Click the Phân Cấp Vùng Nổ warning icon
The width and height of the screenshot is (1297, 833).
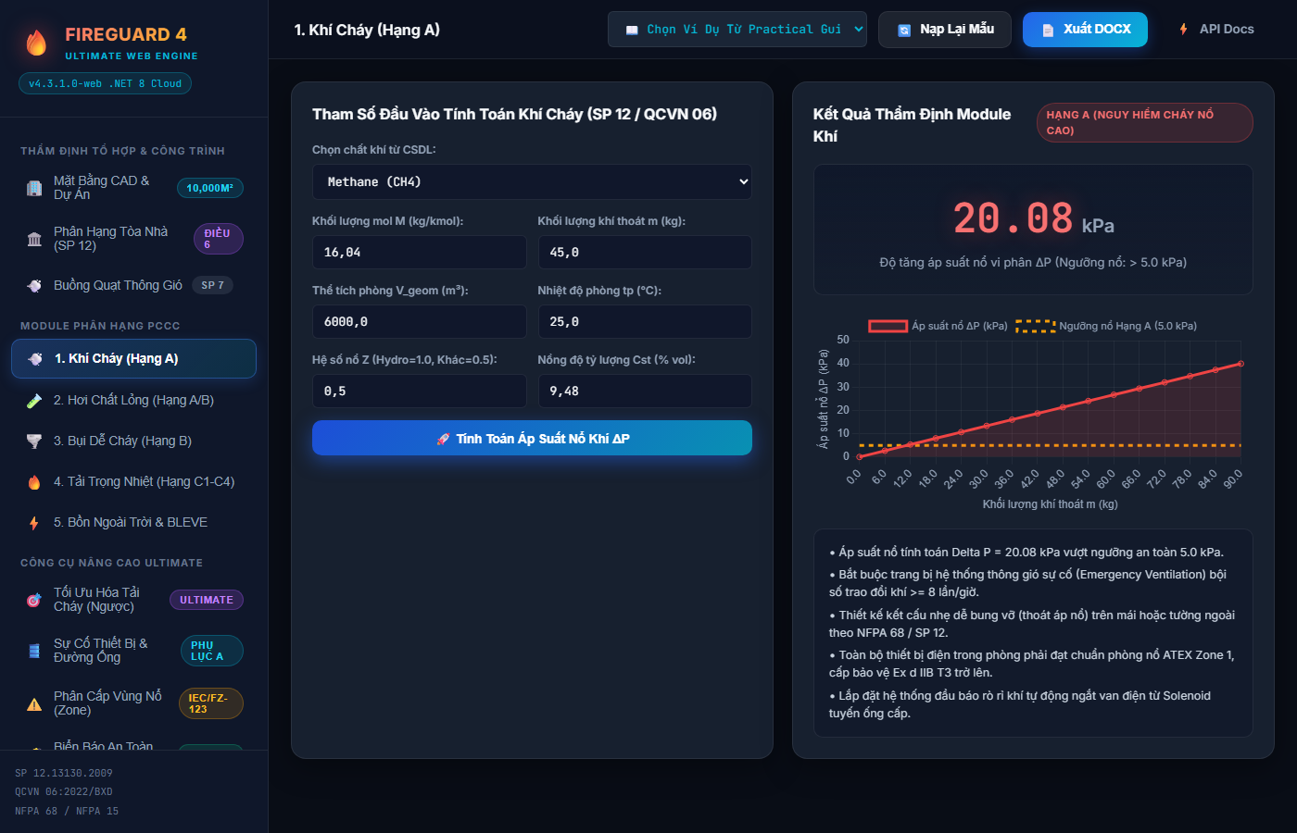pos(34,703)
